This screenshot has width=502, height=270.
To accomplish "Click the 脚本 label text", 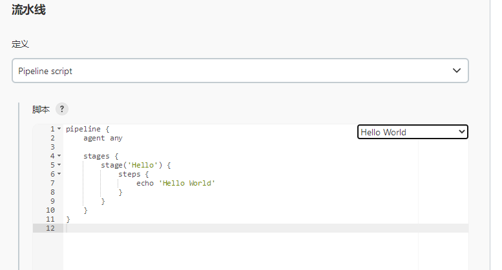I will click(41, 109).
